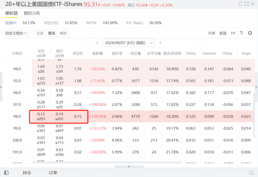The width and height of the screenshot is (258, 177).
Task: Click the panel layout icon at the bottom left
Action: click(6, 173)
